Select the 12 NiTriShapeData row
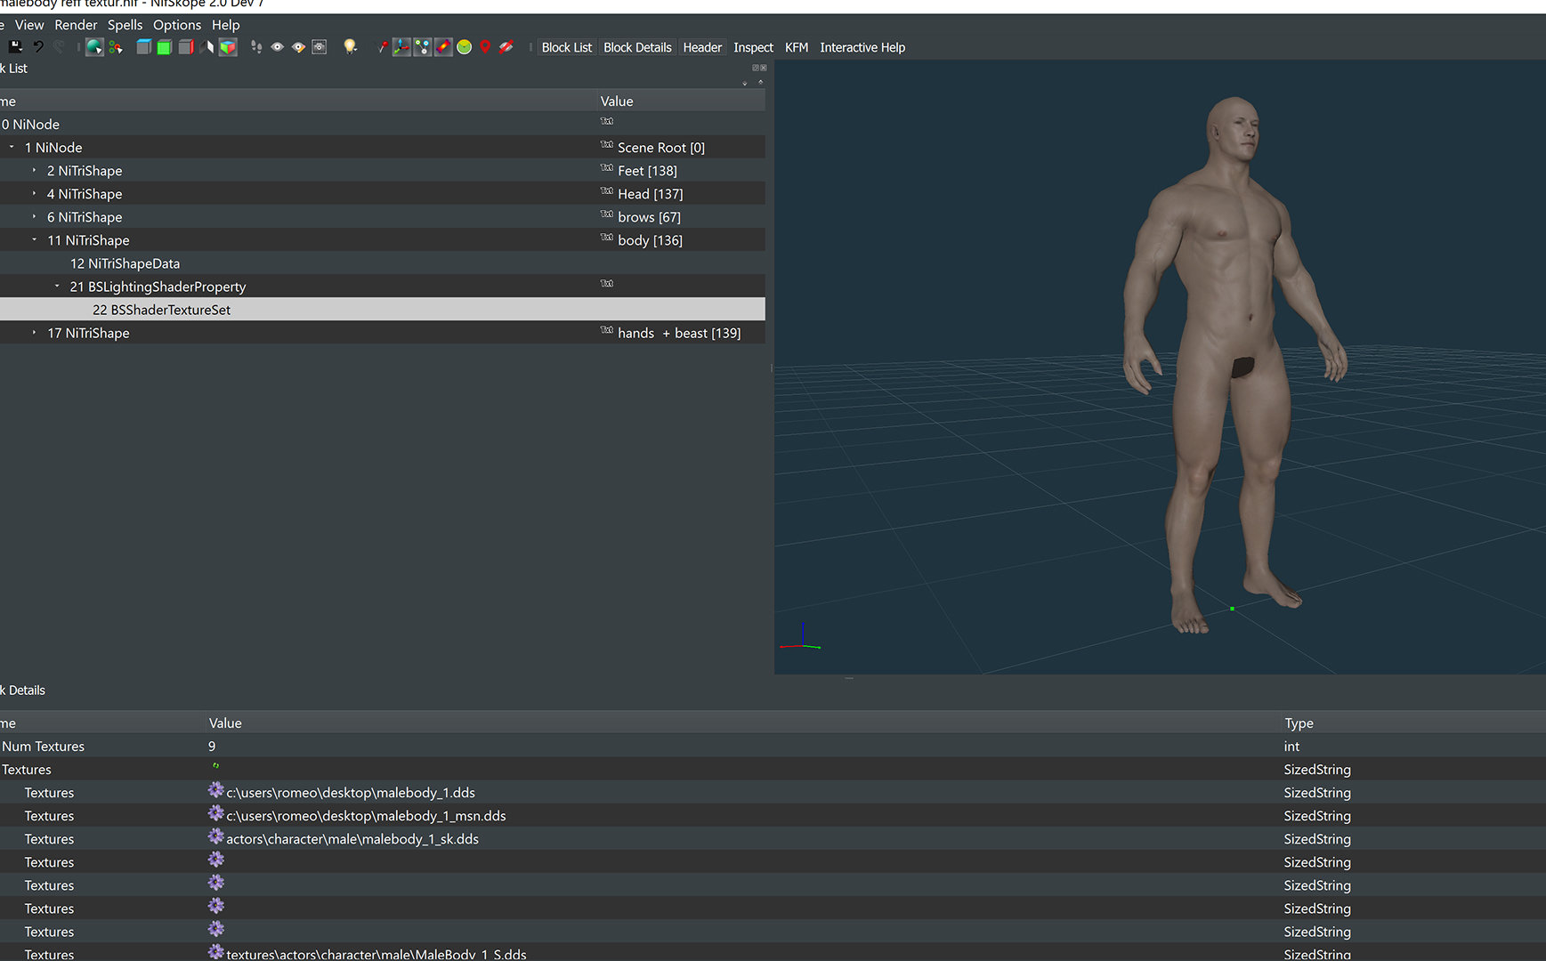The width and height of the screenshot is (1546, 961). (x=383, y=263)
